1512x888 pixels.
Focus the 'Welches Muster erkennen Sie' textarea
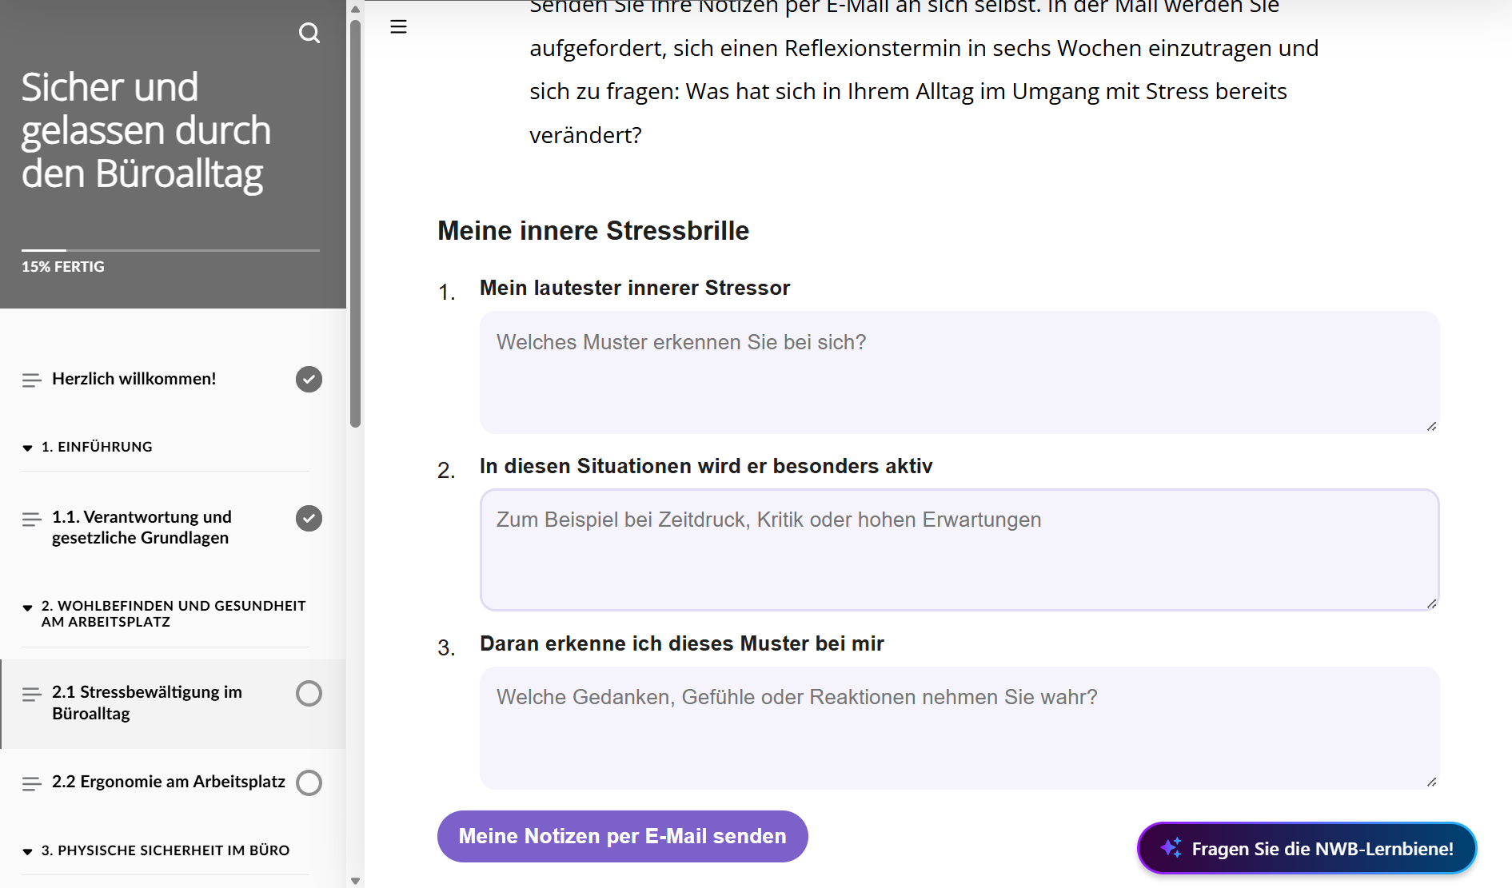tap(959, 372)
